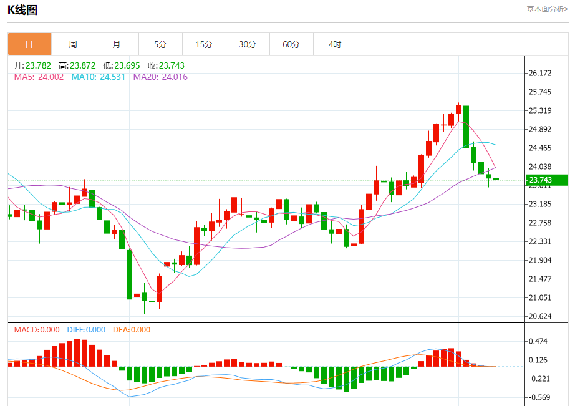The height and width of the screenshot is (406, 575).
Task: Click the deepest green MACD histogram bar
Action: tap(346, 379)
